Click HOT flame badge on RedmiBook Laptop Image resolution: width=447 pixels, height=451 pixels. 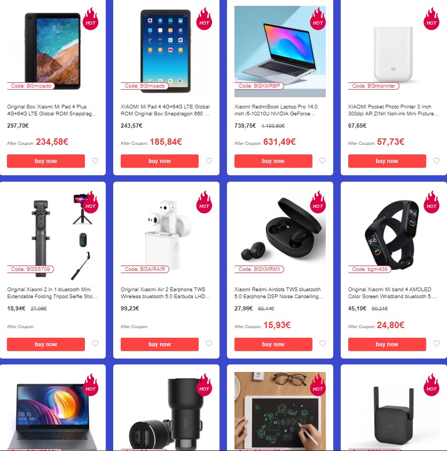tap(318, 19)
